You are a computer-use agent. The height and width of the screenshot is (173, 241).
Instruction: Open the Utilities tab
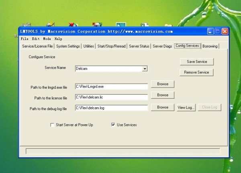[89, 46]
